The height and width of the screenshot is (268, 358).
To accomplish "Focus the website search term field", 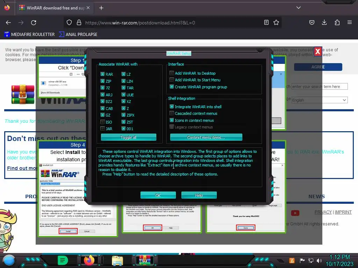I will point(320,87).
